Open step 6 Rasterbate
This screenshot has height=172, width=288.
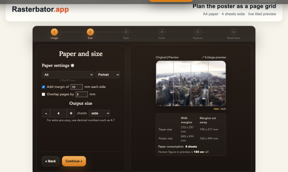coord(233,32)
